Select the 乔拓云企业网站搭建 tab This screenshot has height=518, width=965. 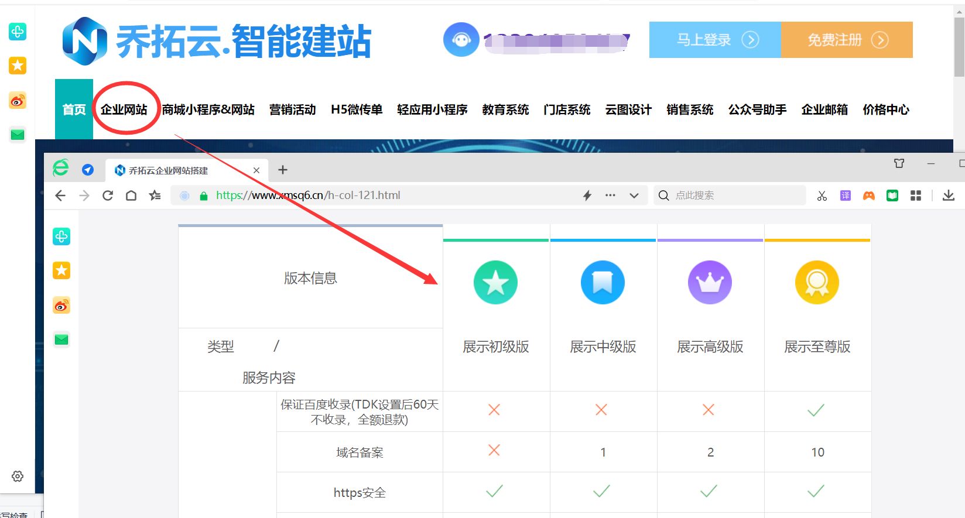pos(186,170)
